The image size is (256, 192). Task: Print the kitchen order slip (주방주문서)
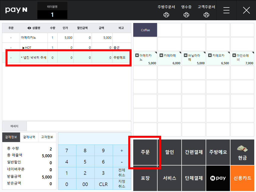pyautogui.click(x=166, y=15)
